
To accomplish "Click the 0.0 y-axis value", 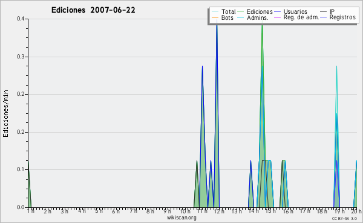I will (x=21, y=207).
